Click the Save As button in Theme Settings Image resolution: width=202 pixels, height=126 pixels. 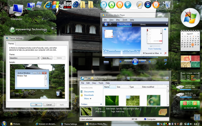point(46,58)
